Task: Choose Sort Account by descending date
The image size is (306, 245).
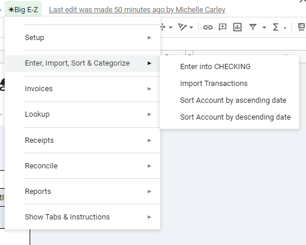Action: (x=229, y=117)
